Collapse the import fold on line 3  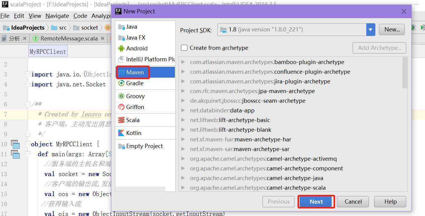[28, 74]
